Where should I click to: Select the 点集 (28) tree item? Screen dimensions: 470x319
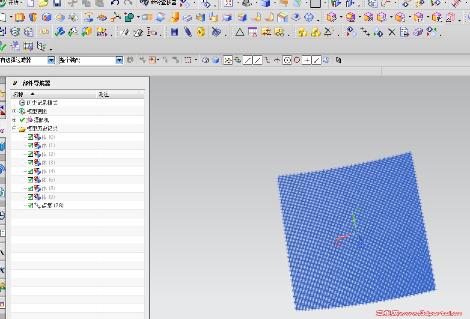[53, 206]
